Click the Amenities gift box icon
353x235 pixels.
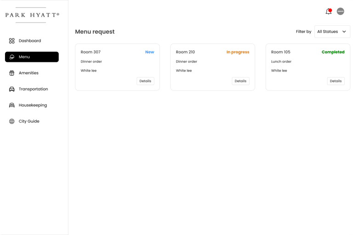11,73
